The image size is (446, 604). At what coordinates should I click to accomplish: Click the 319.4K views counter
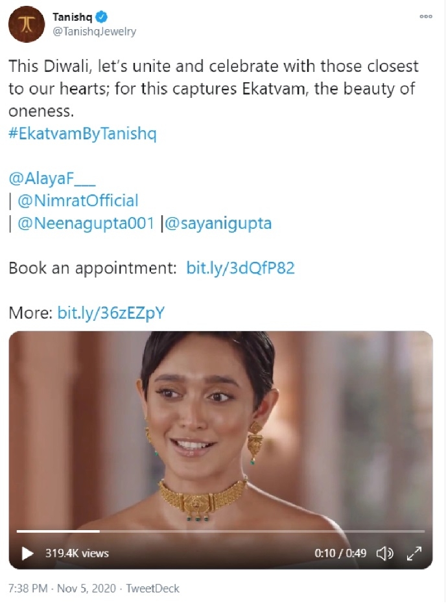(x=76, y=553)
